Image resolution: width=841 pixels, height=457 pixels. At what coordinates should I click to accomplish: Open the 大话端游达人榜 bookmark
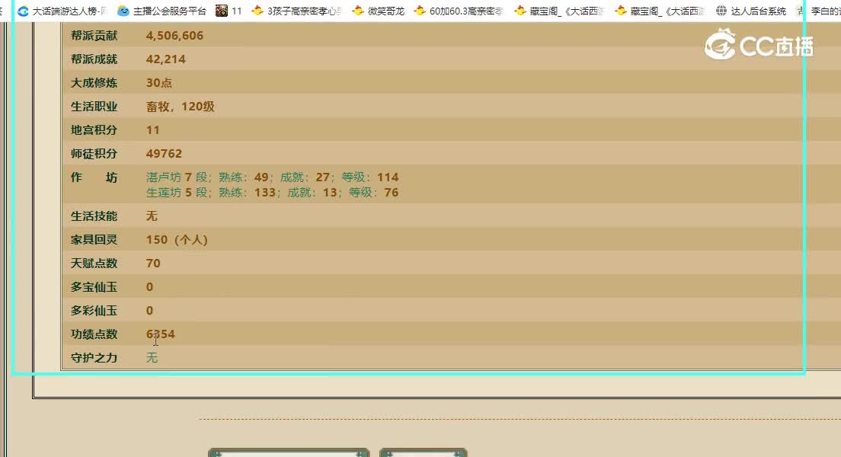(x=62, y=11)
